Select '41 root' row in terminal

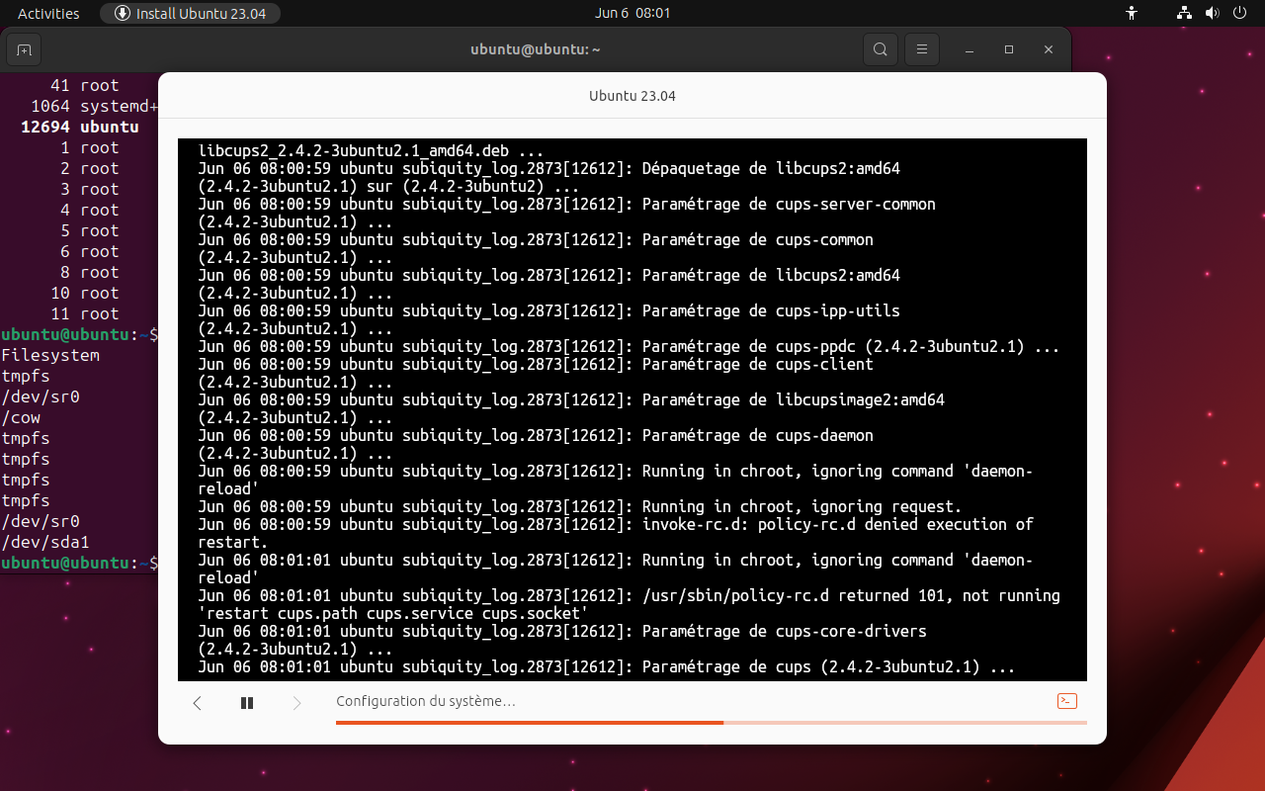[x=84, y=85]
